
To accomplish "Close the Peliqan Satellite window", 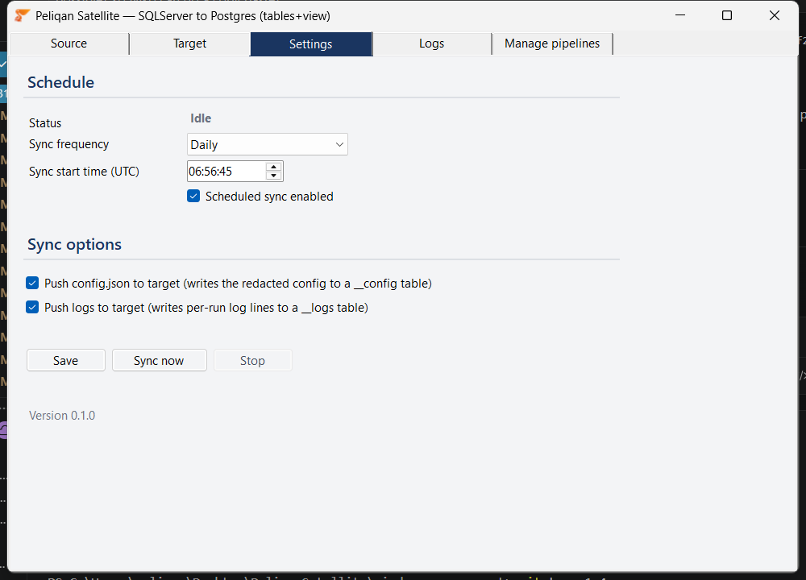I will [x=774, y=15].
